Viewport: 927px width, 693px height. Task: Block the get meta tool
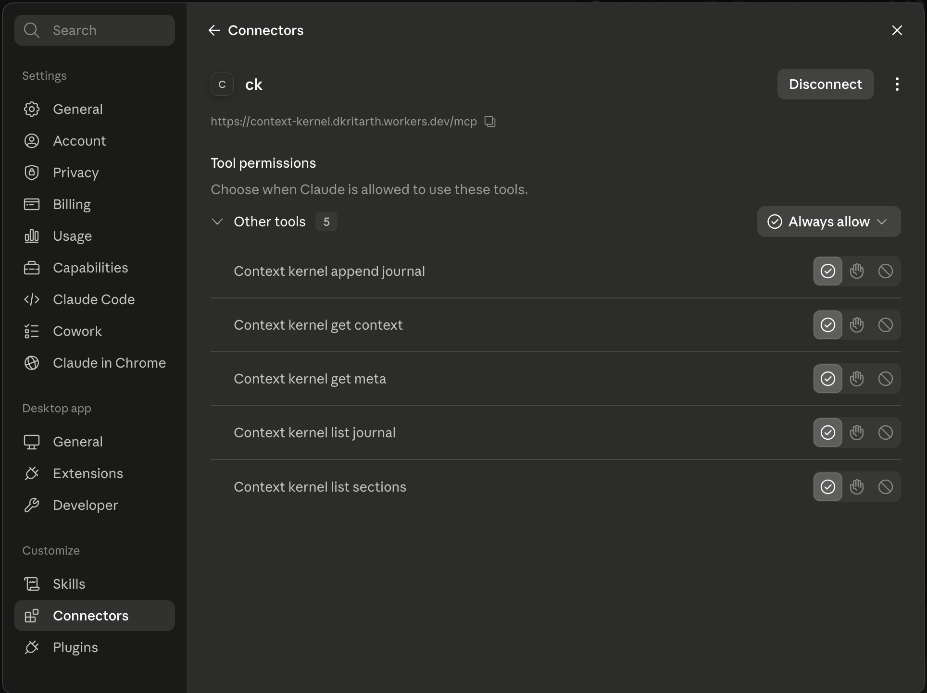coord(885,379)
